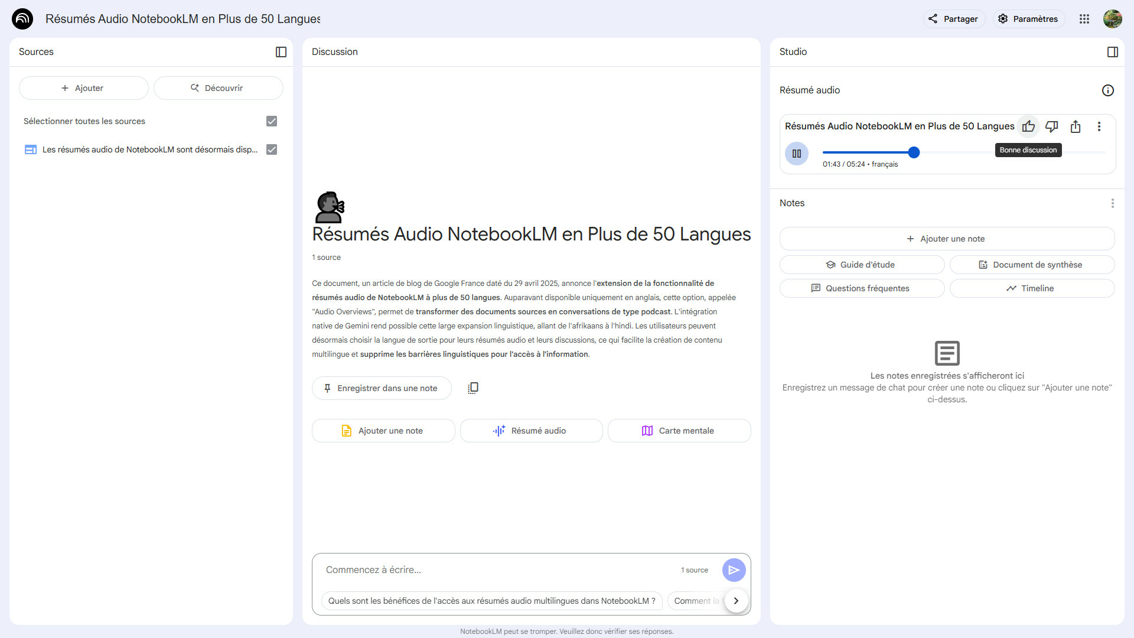Click the notebook title in header
The height and width of the screenshot is (638, 1134).
[x=183, y=19]
